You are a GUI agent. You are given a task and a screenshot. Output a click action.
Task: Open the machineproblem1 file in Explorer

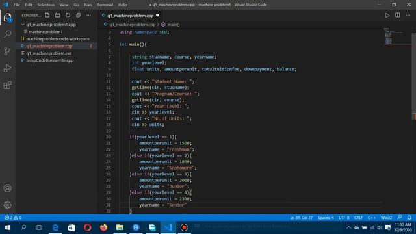[56, 32]
